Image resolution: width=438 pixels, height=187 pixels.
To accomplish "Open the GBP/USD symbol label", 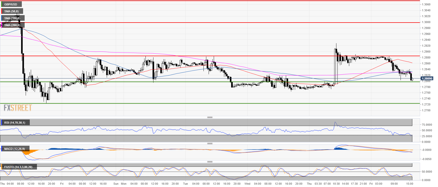I will [11, 4].
